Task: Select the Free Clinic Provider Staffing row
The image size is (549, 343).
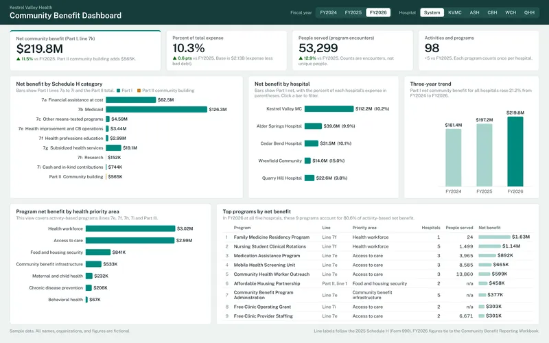Action: coord(377,316)
